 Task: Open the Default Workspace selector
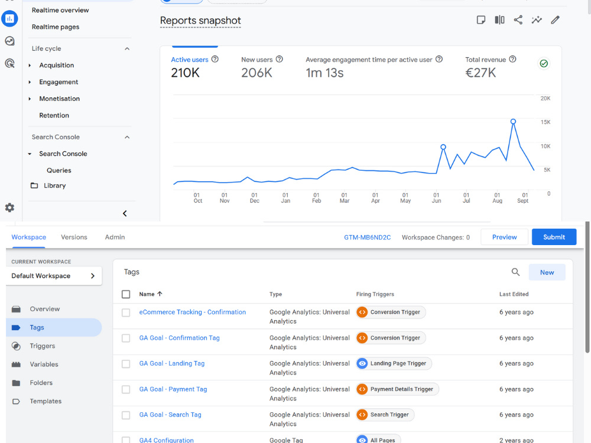(54, 276)
